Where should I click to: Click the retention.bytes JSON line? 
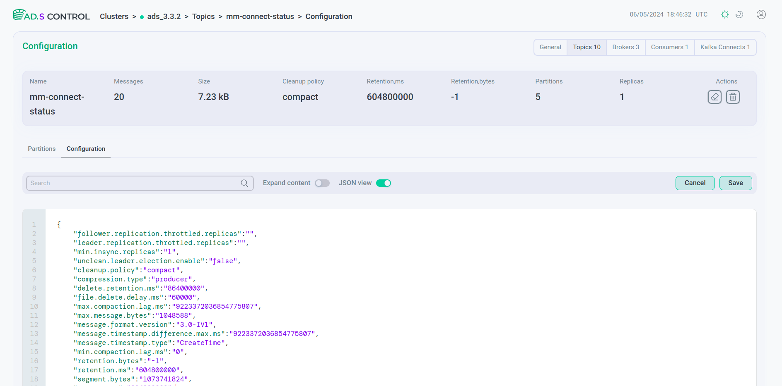[x=120, y=361]
